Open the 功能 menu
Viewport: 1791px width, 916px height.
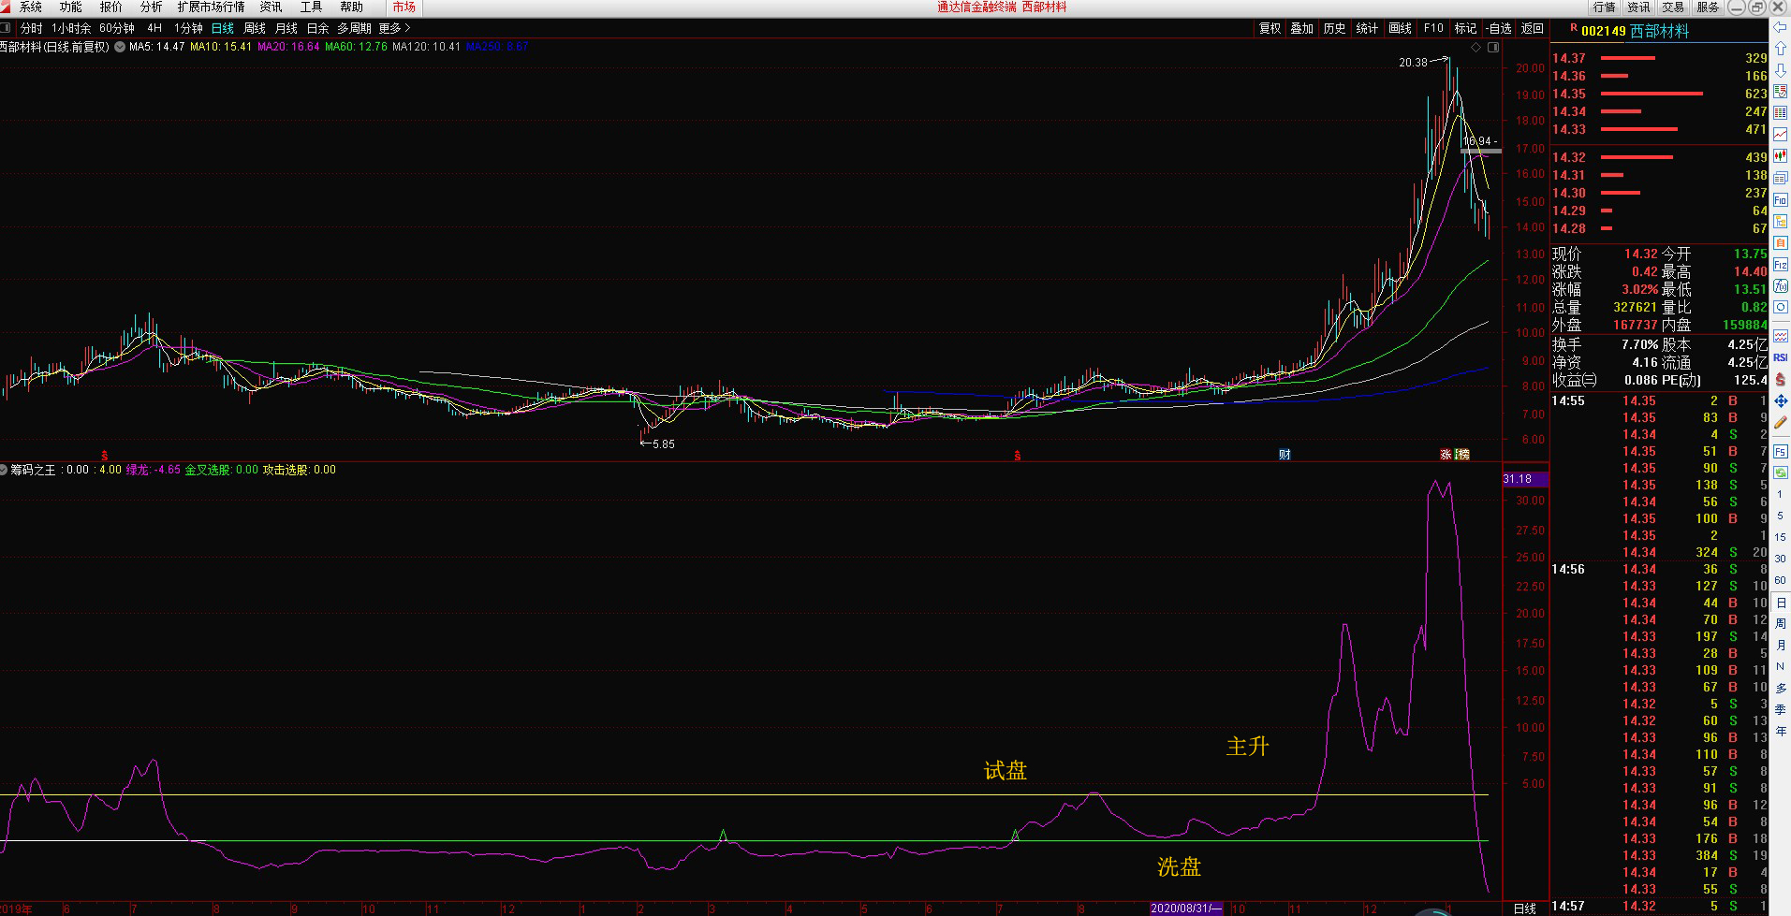tap(71, 7)
